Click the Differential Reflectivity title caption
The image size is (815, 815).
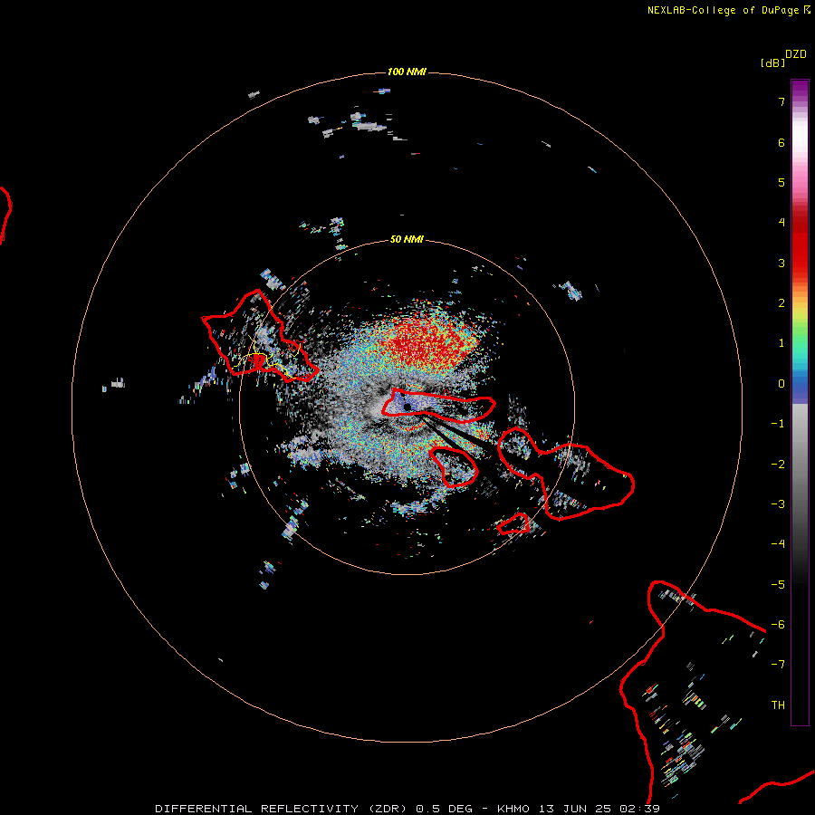point(407,809)
